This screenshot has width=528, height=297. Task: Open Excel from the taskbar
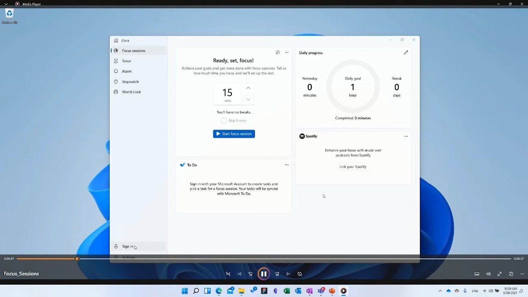(286, 290)
